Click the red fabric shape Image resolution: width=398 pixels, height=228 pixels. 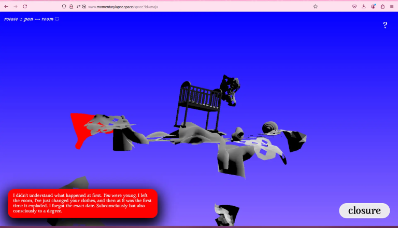point(80,127)
